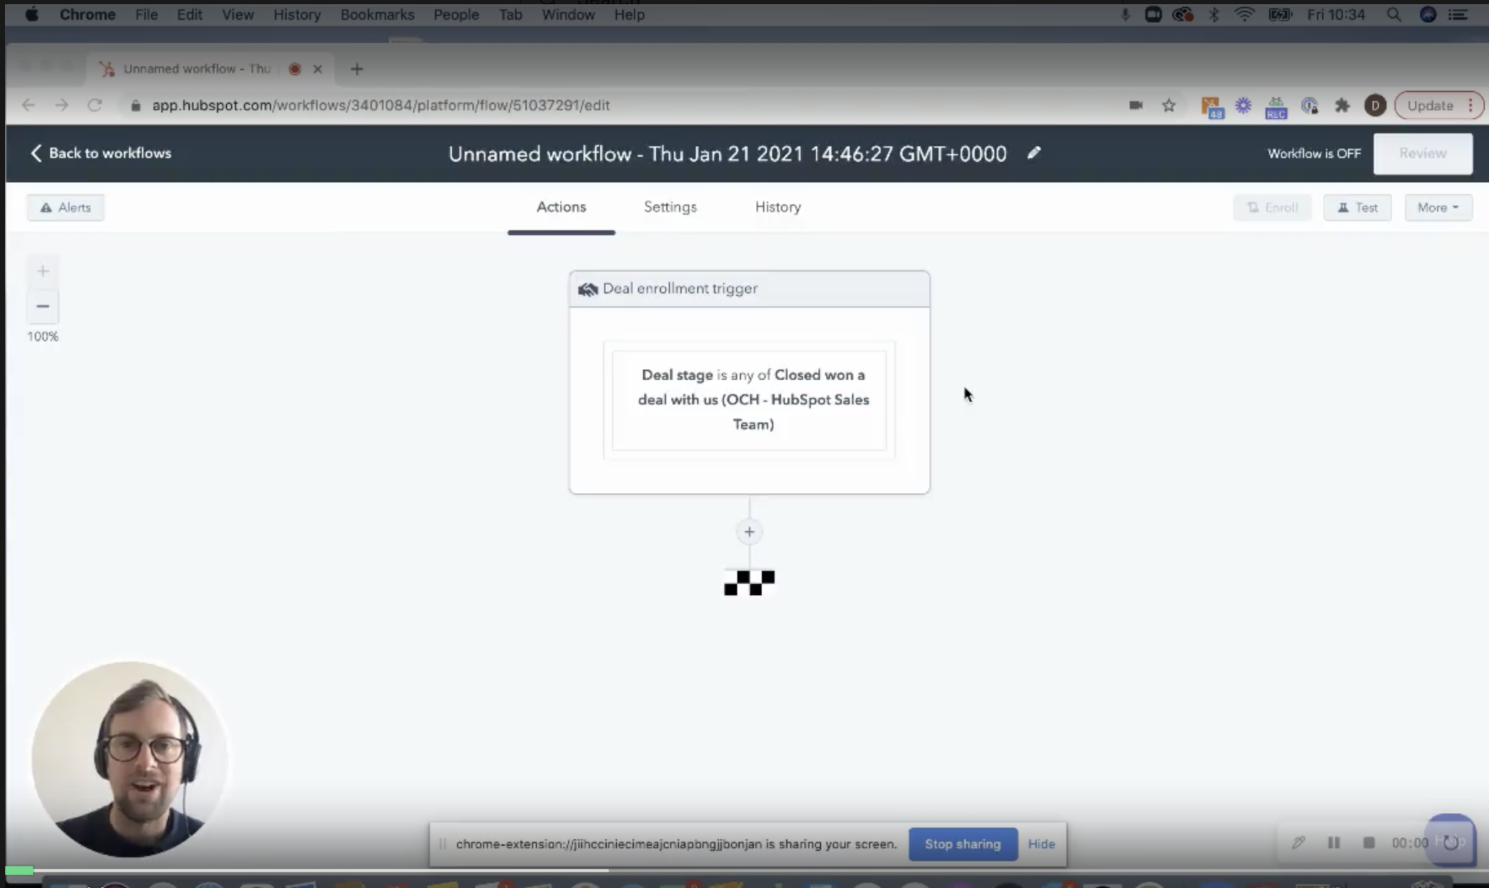1489x888 pixels.
Task: Go Back to workflows
Action: [x=101, y=153]
